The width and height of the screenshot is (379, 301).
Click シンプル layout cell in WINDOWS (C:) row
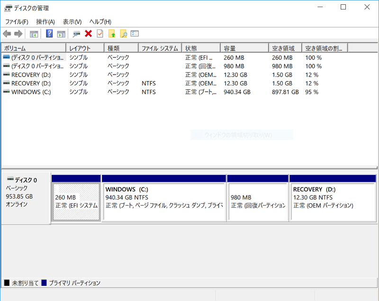click(78, 92)
